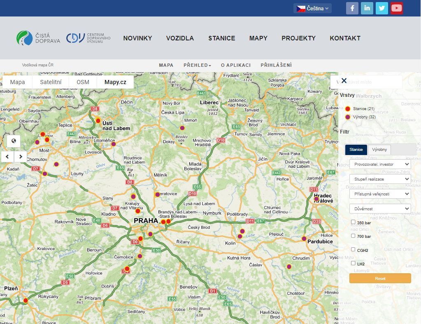Screen dimensions: 421x324
Task: Open the Twitter social icon
Action: tap(381, 8)
